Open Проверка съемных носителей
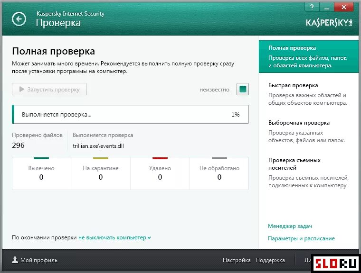The width and height of the screenshot is (361, 273). [x=309, y=173]
